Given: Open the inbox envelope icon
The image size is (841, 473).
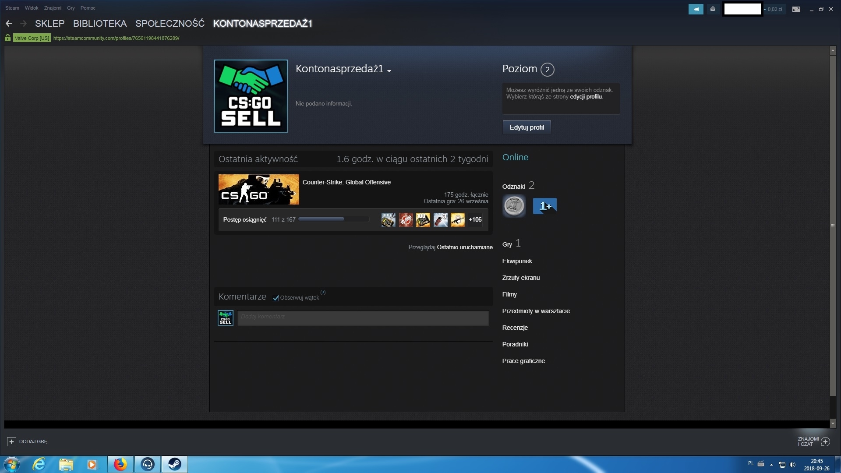Looking at the screenshot, I should pyautogui.click(x=713, y=9).
